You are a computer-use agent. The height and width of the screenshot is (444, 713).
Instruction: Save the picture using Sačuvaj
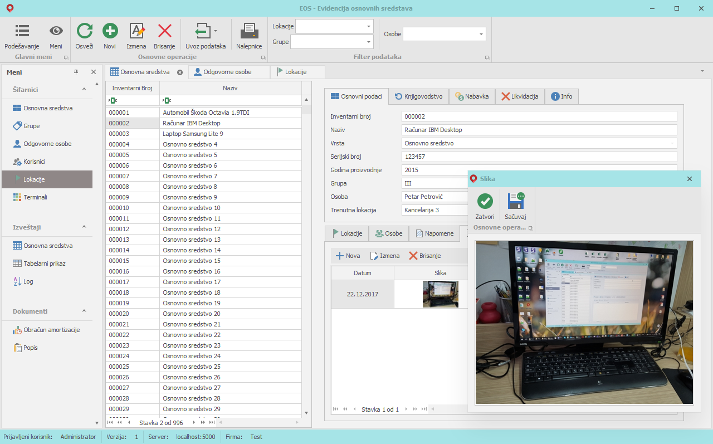tap(515, 206)
